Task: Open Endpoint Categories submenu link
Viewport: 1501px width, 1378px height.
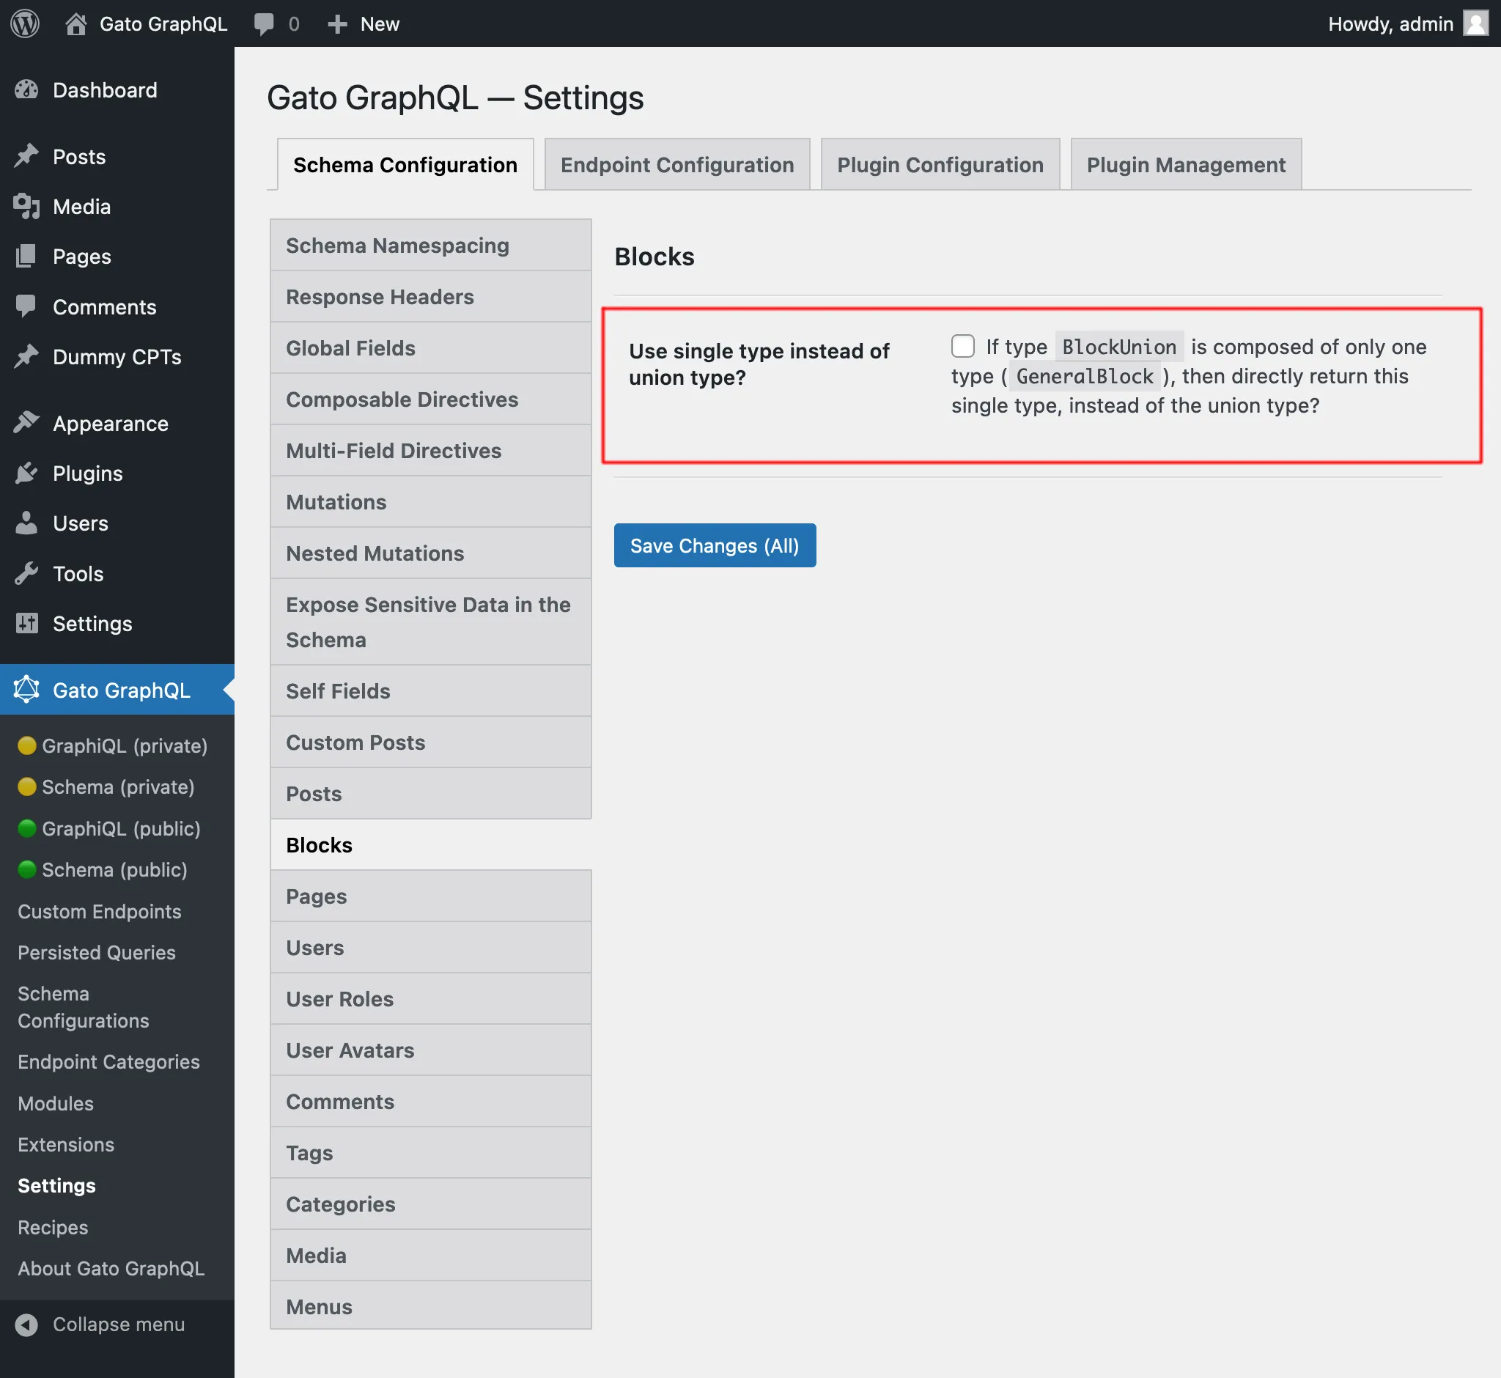Action: click(109, 1062)
